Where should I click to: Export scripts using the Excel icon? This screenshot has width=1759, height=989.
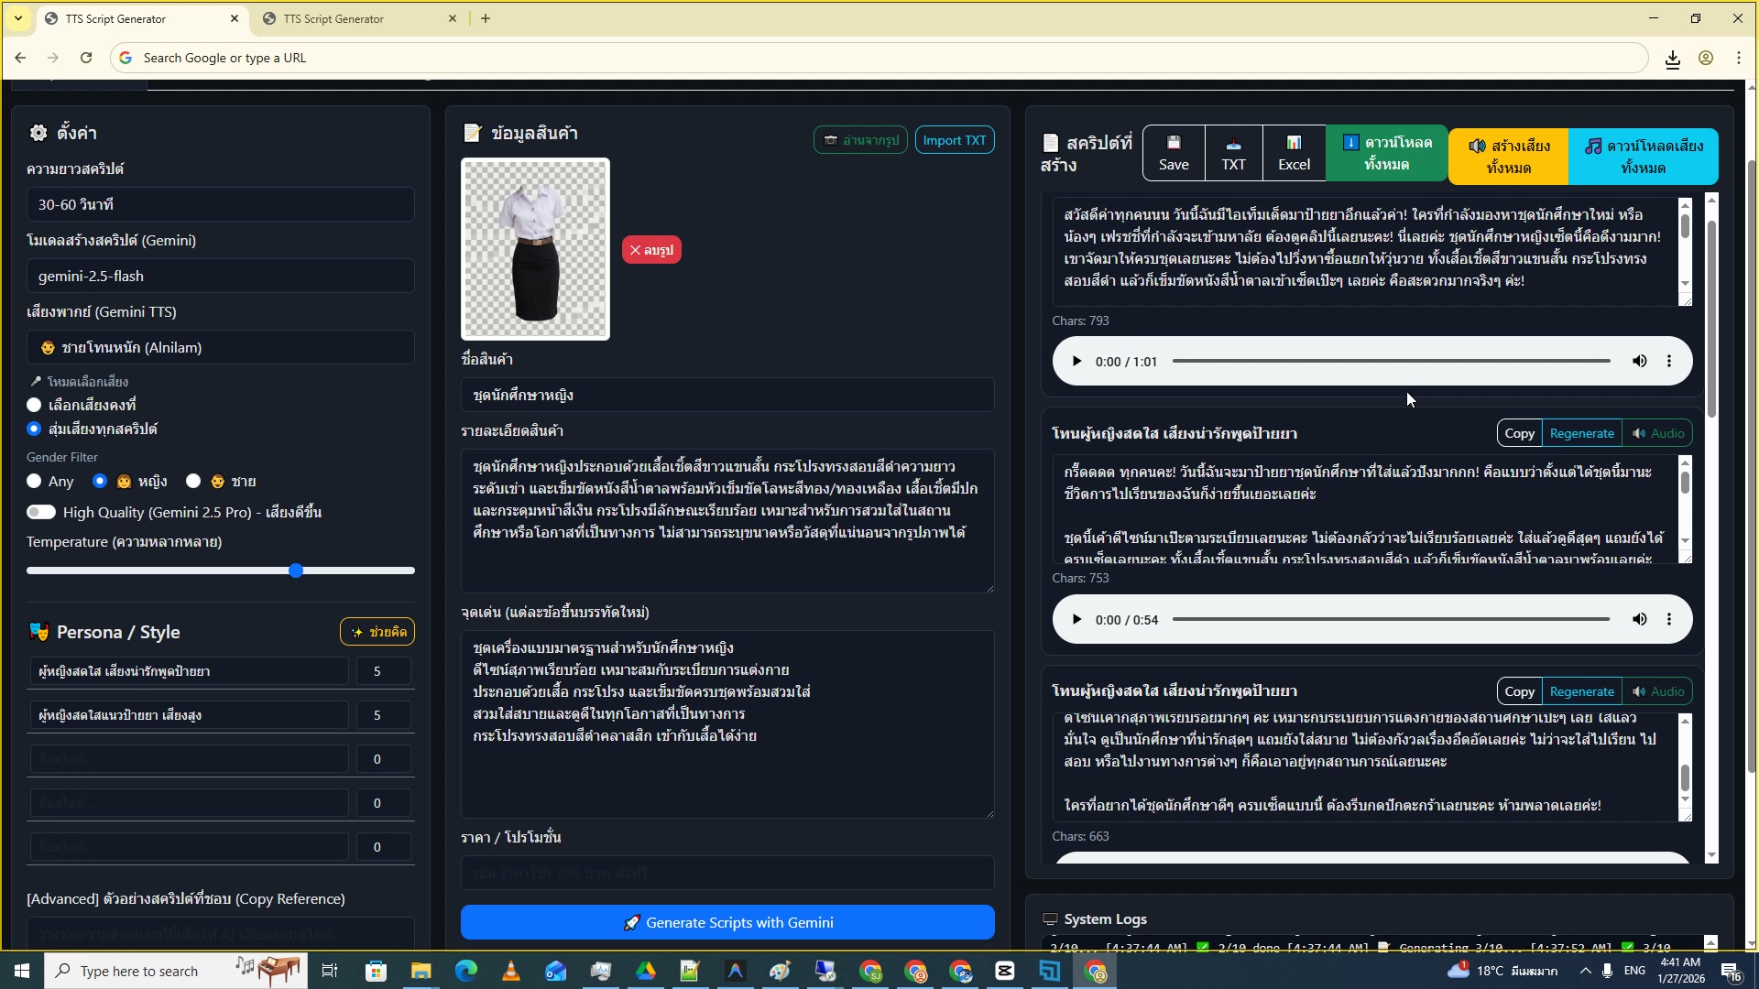pos(1294,152)
